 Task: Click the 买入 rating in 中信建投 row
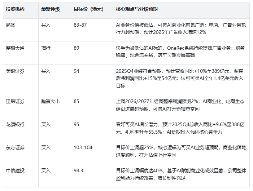point(46,170)
